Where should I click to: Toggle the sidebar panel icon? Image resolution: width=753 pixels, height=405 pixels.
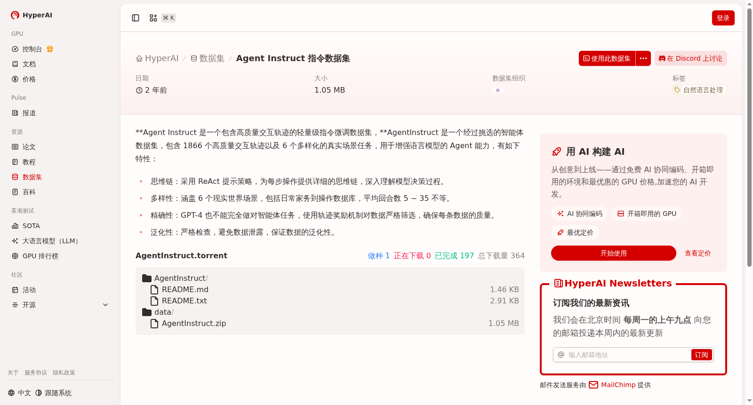tap(136, 18)
